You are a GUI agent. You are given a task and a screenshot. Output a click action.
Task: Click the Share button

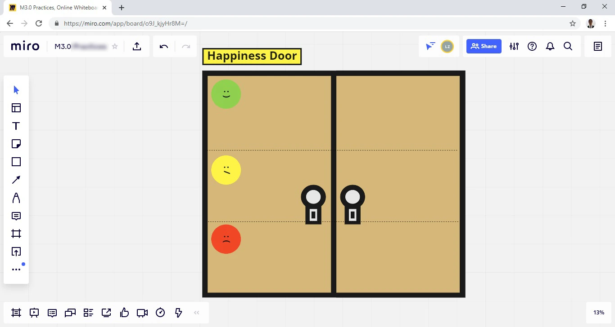tap(484, 46)
